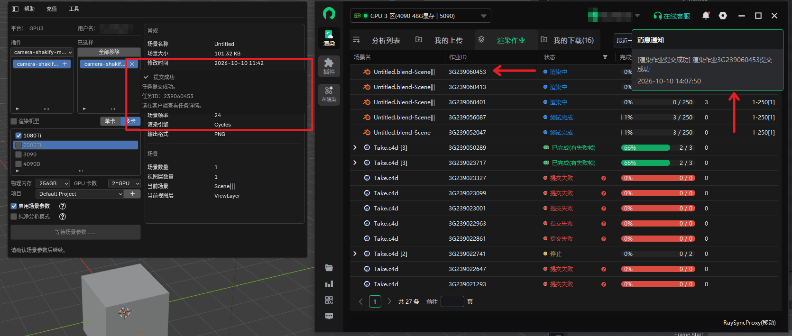Click the list icon beside 分析列表
Screen dimensions: 792x336
point(357,40)
